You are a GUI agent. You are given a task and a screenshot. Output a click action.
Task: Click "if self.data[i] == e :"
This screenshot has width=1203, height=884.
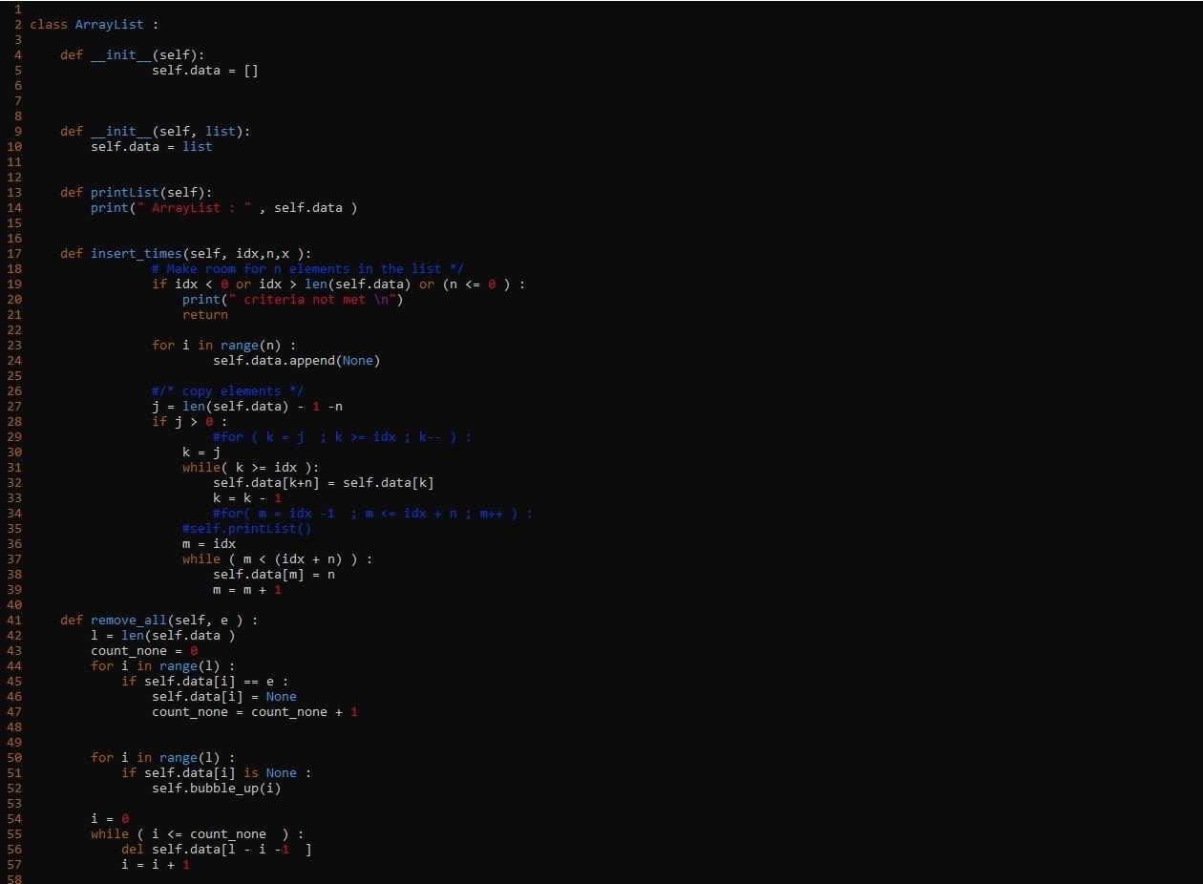pos(205,682)
